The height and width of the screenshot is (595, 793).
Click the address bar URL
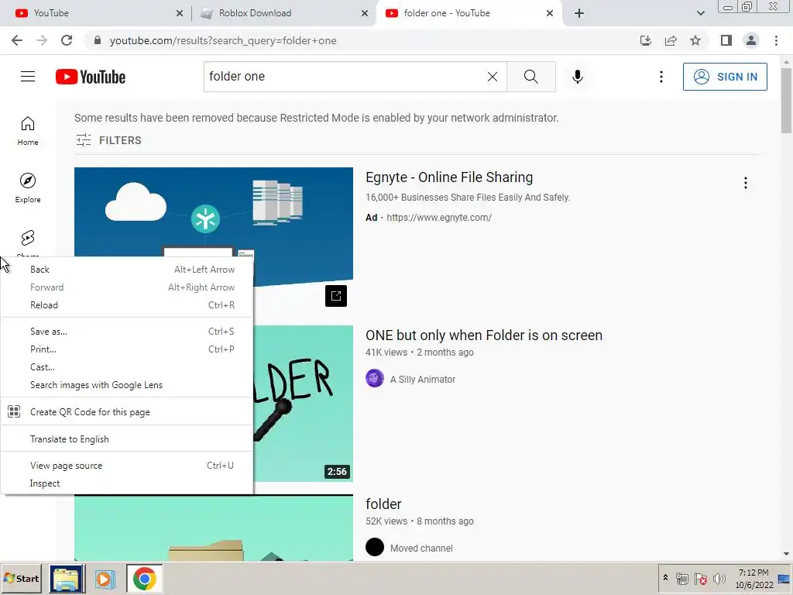pyautogui.click(x=223, y=40)
